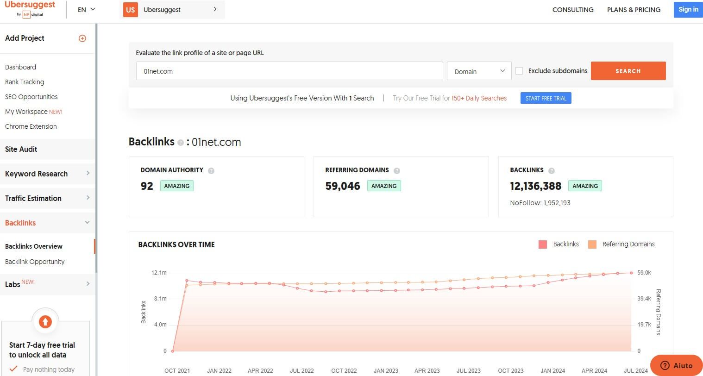The height and width of the screenshot is (376, 703).
Task: Click help icon beside Backlinks heading
Action: (x=181, y=143)
